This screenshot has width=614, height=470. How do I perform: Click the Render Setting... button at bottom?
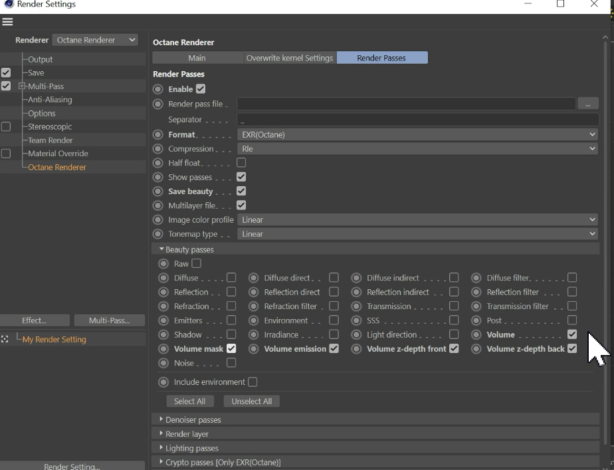coord(72,466)
